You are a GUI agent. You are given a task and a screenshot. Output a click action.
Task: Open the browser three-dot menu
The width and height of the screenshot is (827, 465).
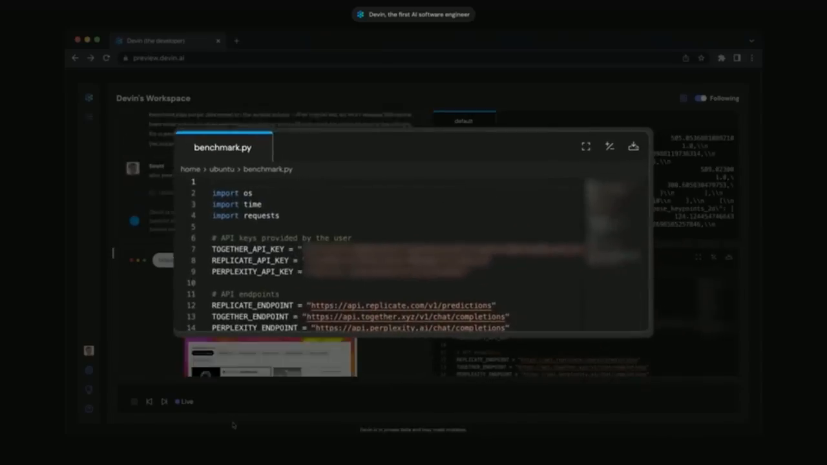click(752, 58)
